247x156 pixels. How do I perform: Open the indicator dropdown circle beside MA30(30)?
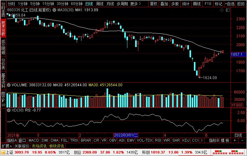[x=54, y=10]
